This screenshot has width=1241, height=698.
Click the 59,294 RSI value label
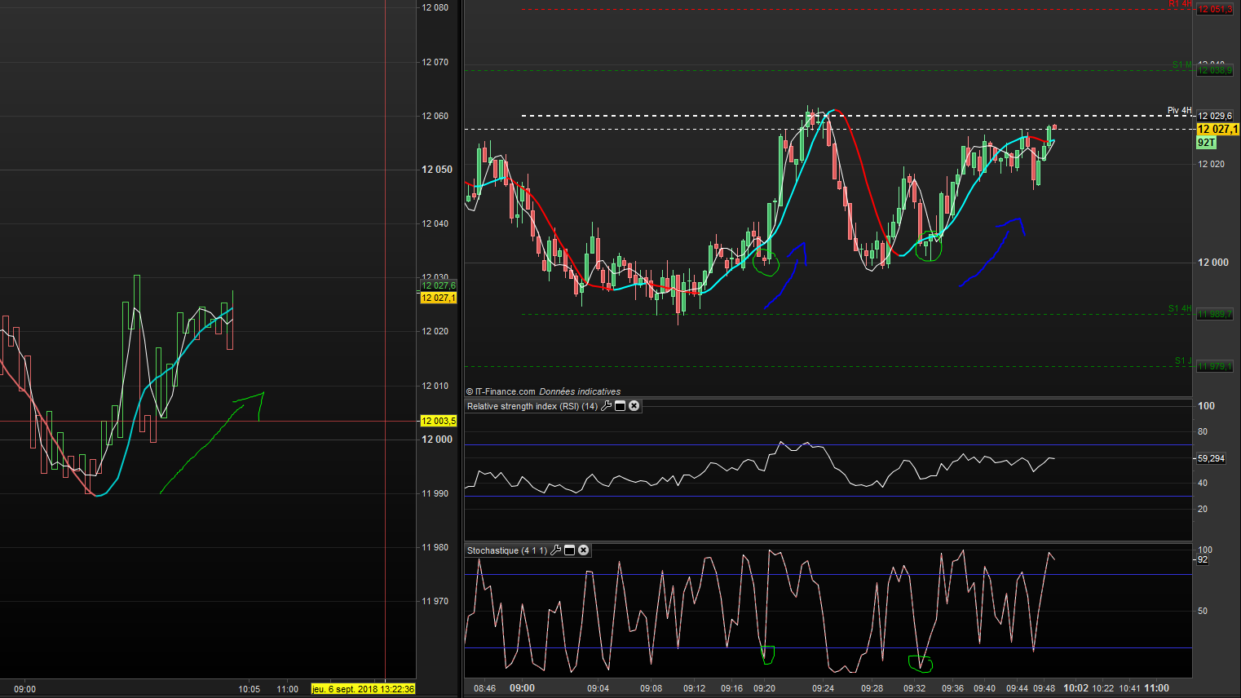click(x=1211, y=458)
